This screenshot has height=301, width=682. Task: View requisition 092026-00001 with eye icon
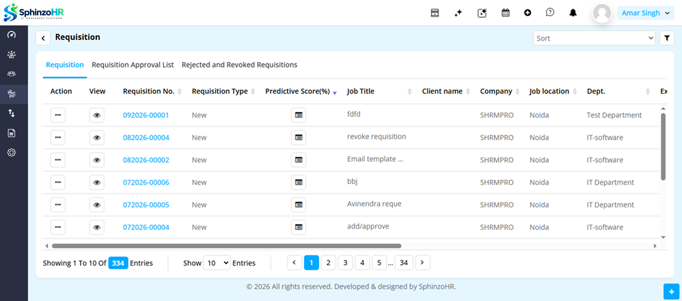point(97,115)
